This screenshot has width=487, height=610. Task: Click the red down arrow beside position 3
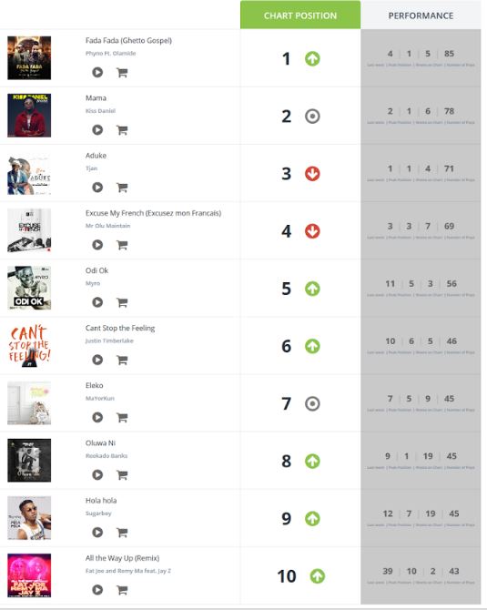312,174
